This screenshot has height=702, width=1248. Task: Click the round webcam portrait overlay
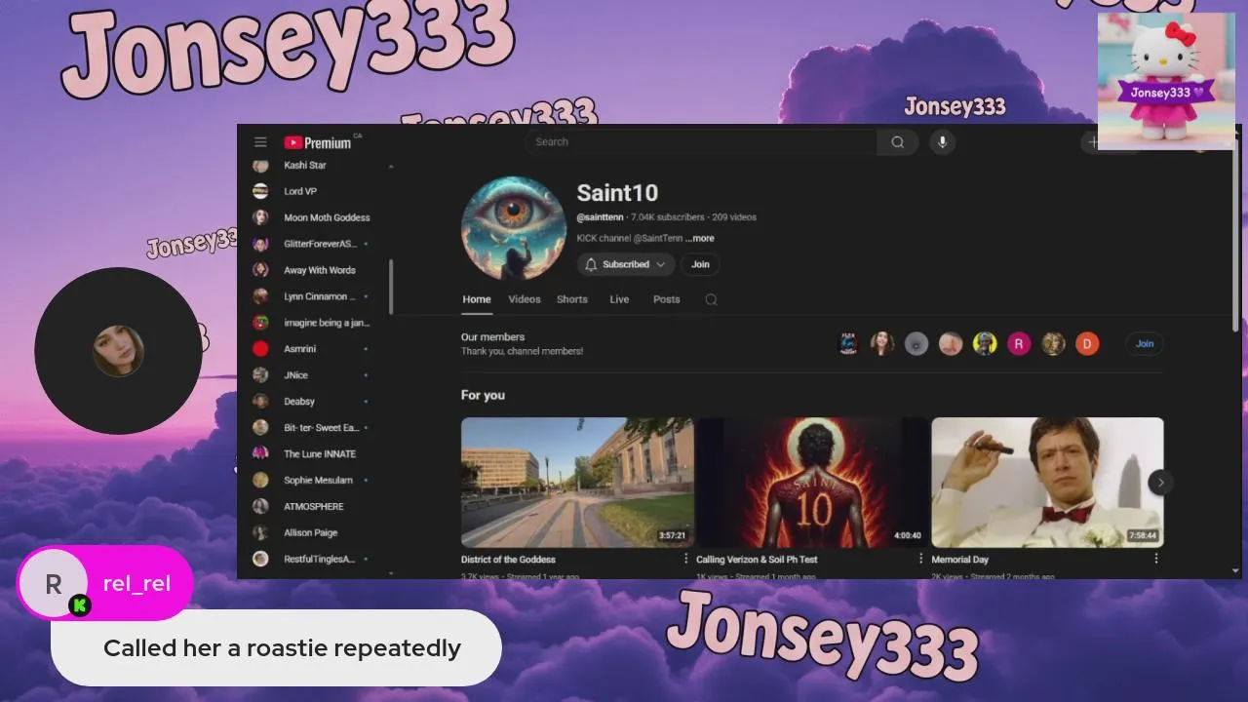(118, 351)
